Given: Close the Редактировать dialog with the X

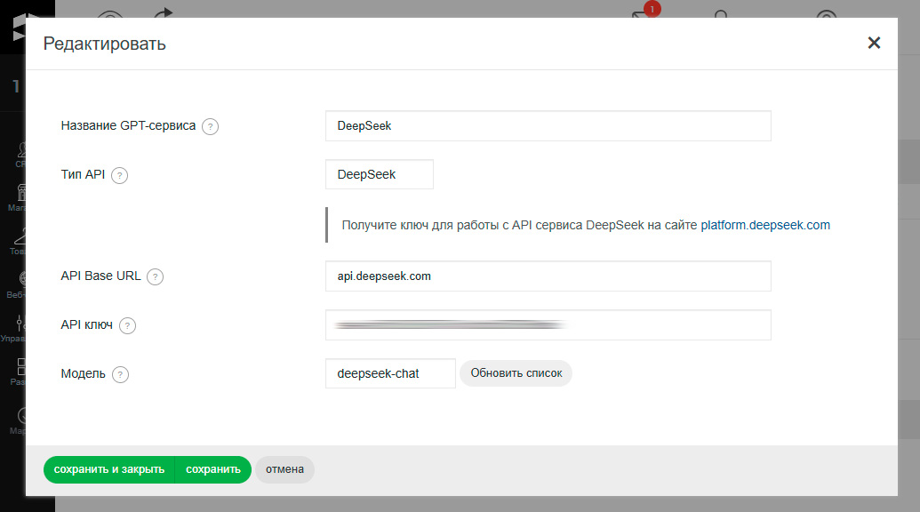Looking at the screenshot, I should tap(874, 43).
